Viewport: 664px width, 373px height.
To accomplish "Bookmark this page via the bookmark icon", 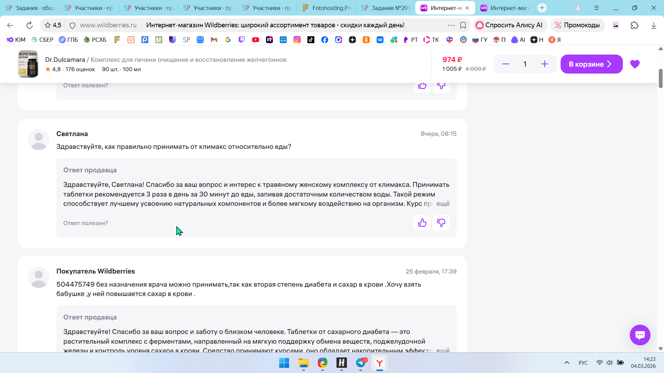I will pos(463,25).
